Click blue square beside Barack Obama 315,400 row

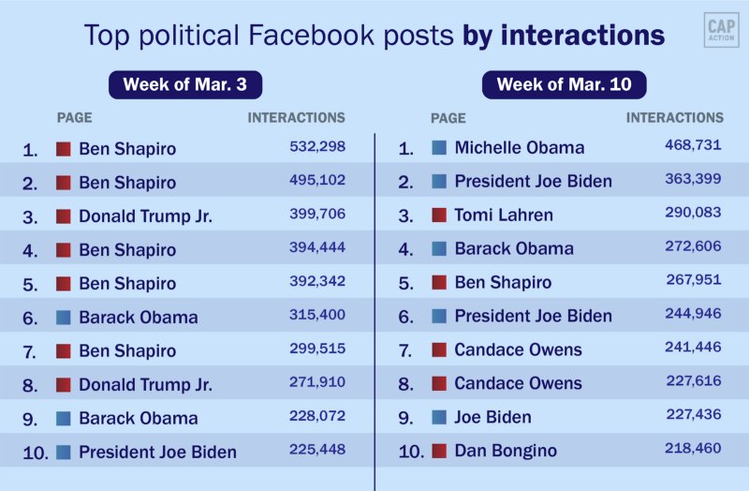click(x=64, y=318)
